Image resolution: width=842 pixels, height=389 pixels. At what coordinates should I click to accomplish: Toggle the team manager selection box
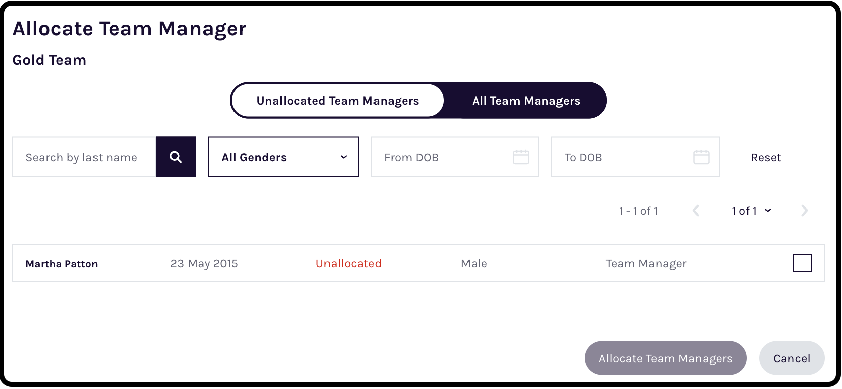803,263
